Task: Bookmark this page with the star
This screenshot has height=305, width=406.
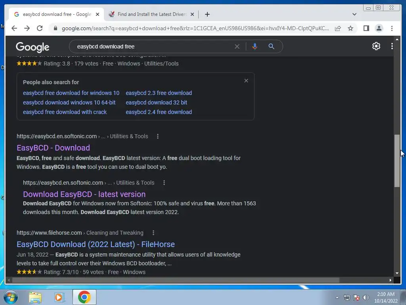Action: point(350,28)
